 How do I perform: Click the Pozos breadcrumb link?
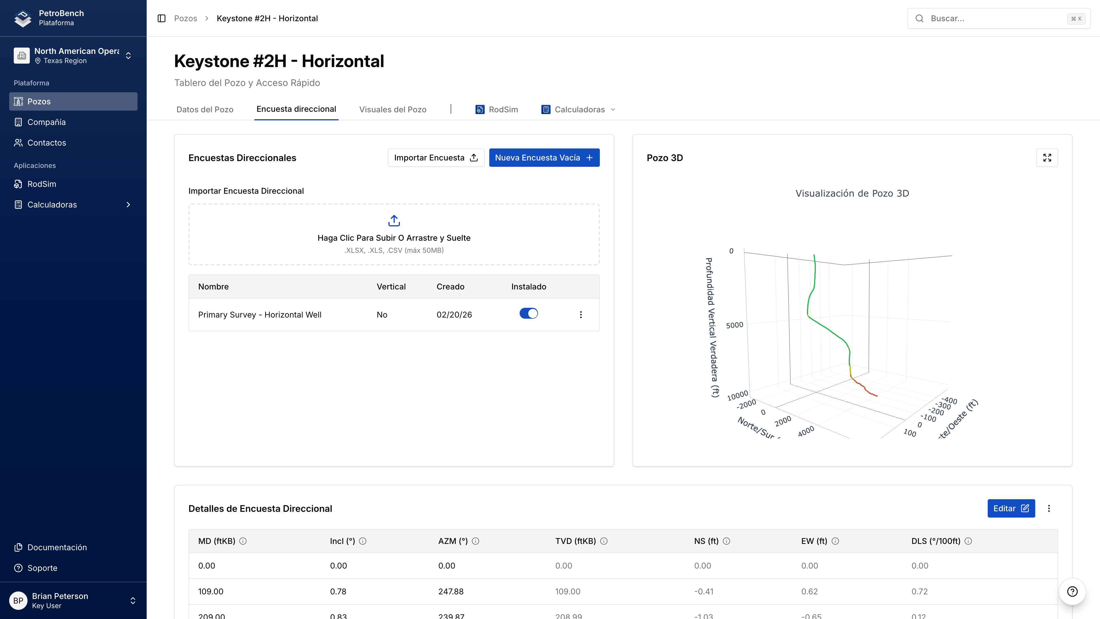tap(185, 18)
